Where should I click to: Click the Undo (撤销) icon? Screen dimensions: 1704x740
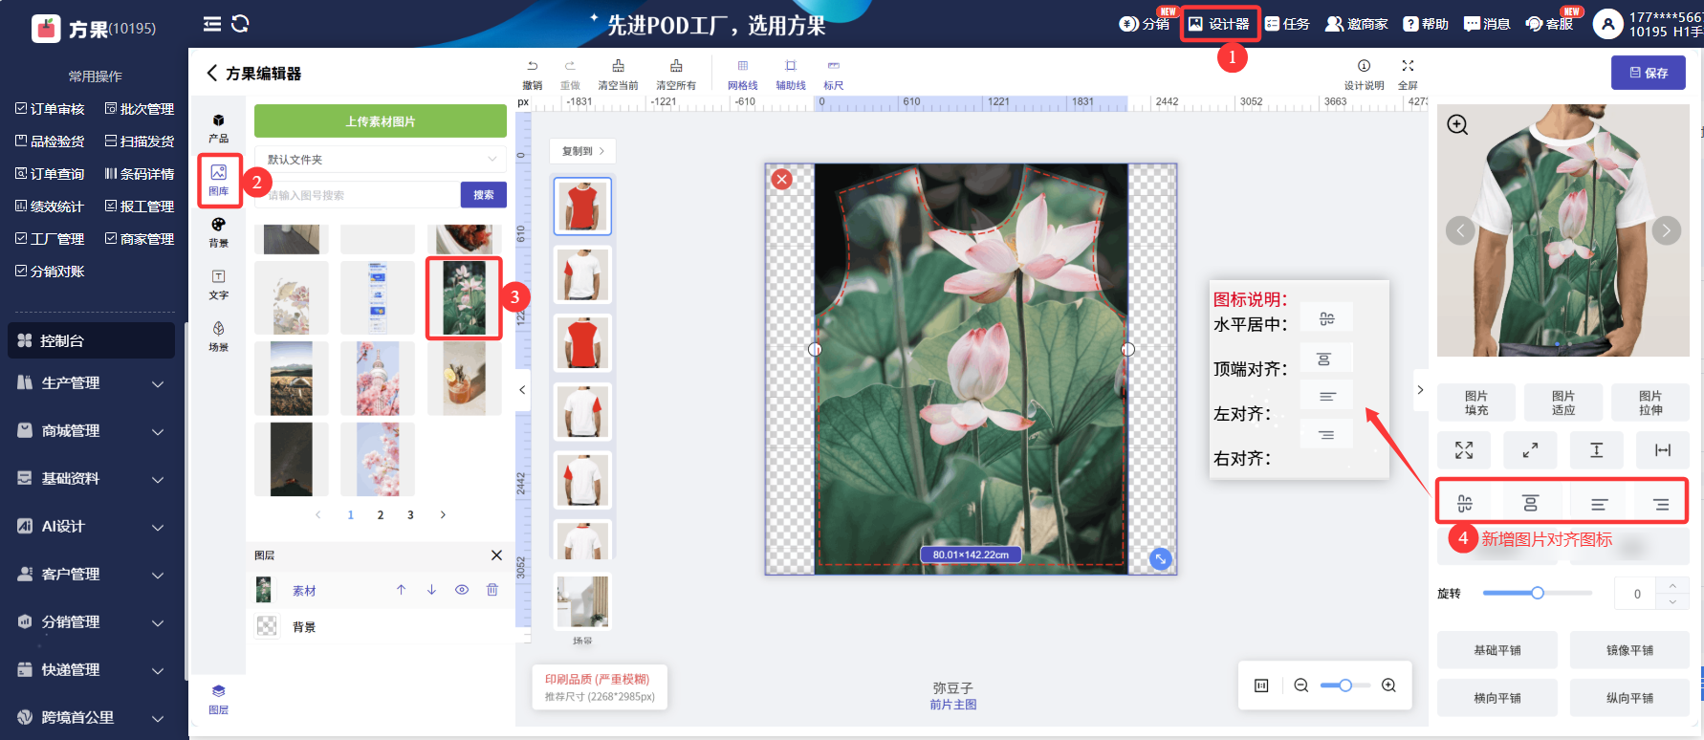click(x=532, y=66)
